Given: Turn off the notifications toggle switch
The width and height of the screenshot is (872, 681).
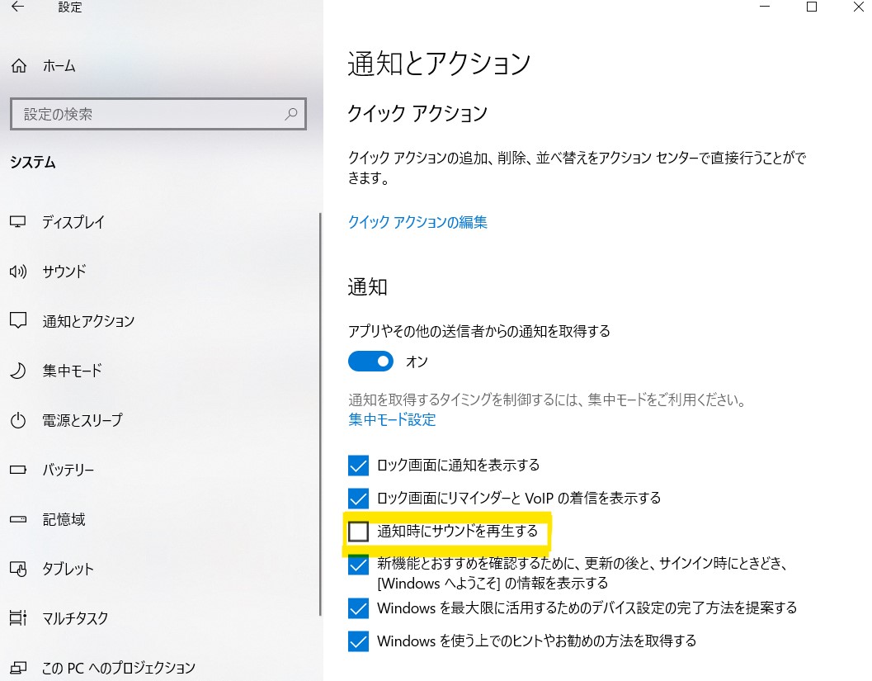Looking at the screenshot, I should pos(370,362).
